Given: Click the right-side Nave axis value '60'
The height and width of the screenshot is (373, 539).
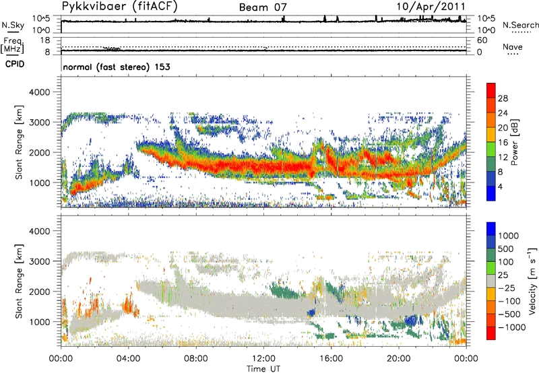Looking at the screenshot, I should coord(482,40).
